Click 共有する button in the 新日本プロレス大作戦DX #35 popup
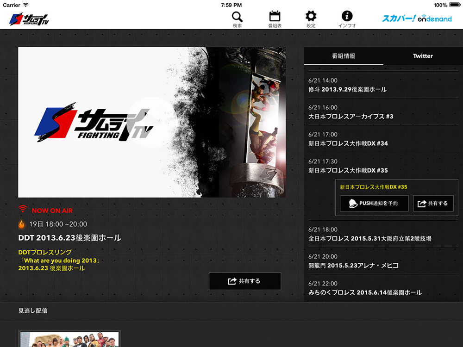 [x=433, y=203]
